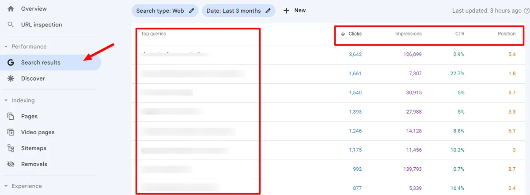530x195 pixels.
Task: Click the Overview home icon
Action: click(x=11, y=9)
